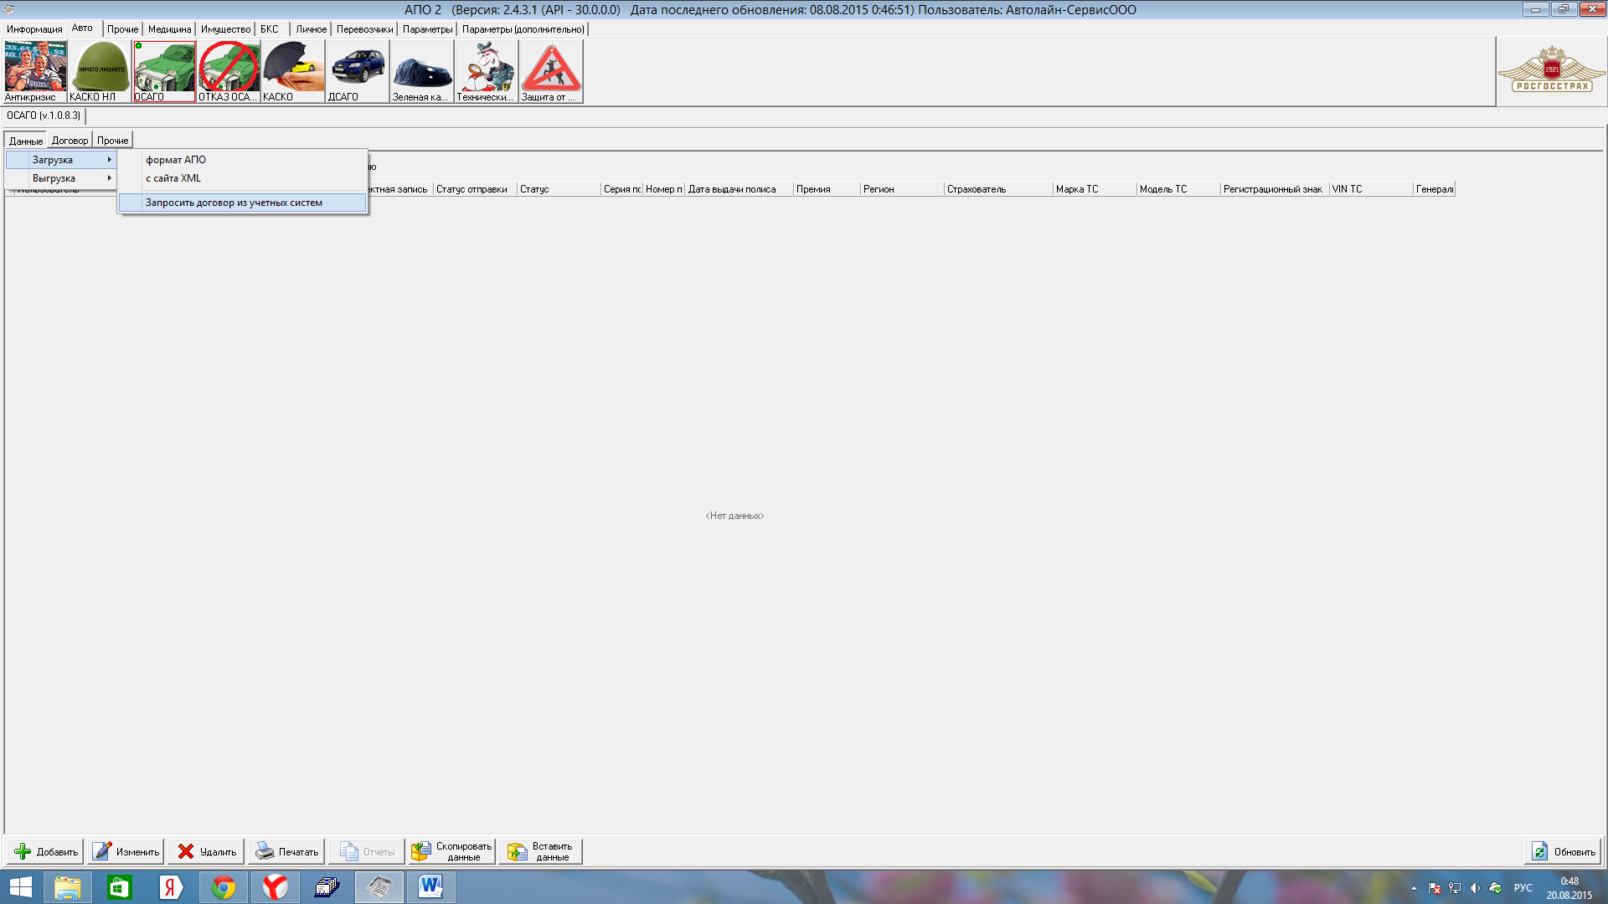Screen dimensions: 1608x904
Task: Open the Перевозчики tab
Action: [365, 29]
